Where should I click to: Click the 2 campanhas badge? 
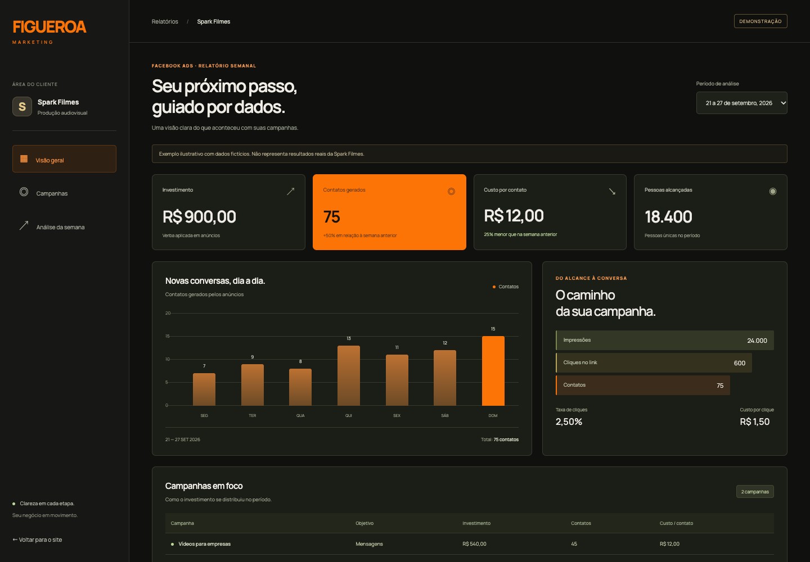click(x=755, y=492)
